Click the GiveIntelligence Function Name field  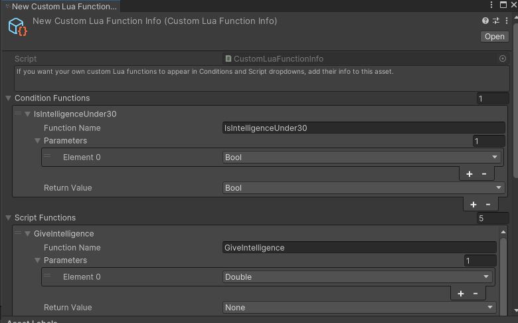click(x=359, y=248)
